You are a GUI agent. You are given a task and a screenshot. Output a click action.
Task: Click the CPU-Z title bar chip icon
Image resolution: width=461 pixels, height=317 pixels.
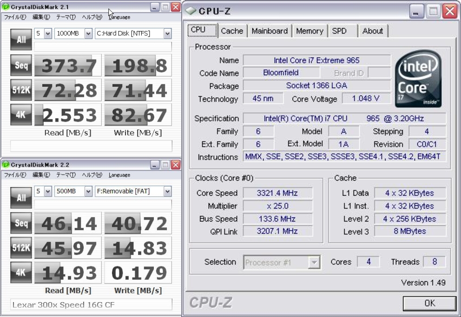pyautogui.click(x=191, y=11)
